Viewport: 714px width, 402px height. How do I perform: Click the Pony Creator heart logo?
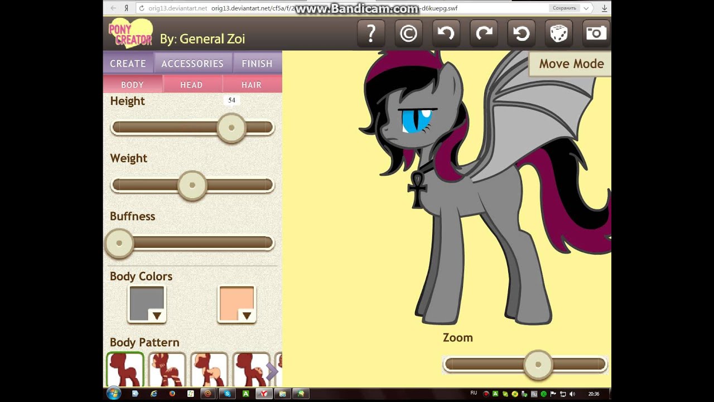coord(130,33)
